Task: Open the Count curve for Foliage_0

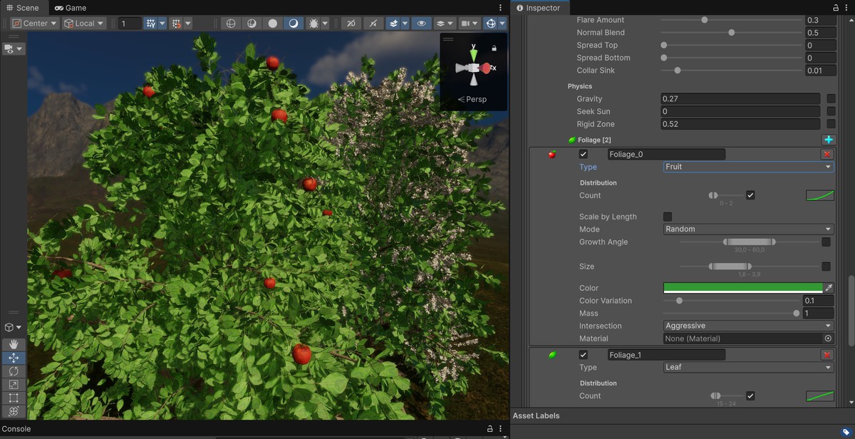Action: [x=820, y=195]
